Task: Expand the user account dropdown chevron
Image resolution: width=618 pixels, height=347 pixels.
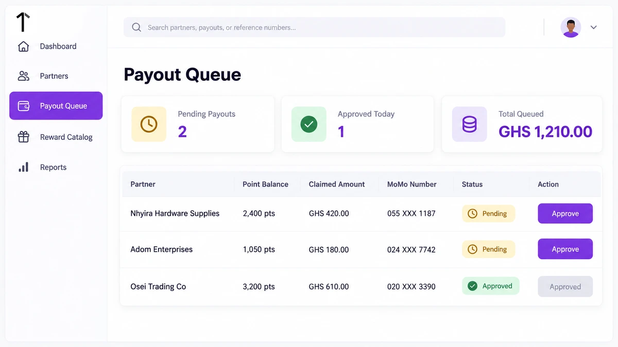Action: (x=593, y=27)
